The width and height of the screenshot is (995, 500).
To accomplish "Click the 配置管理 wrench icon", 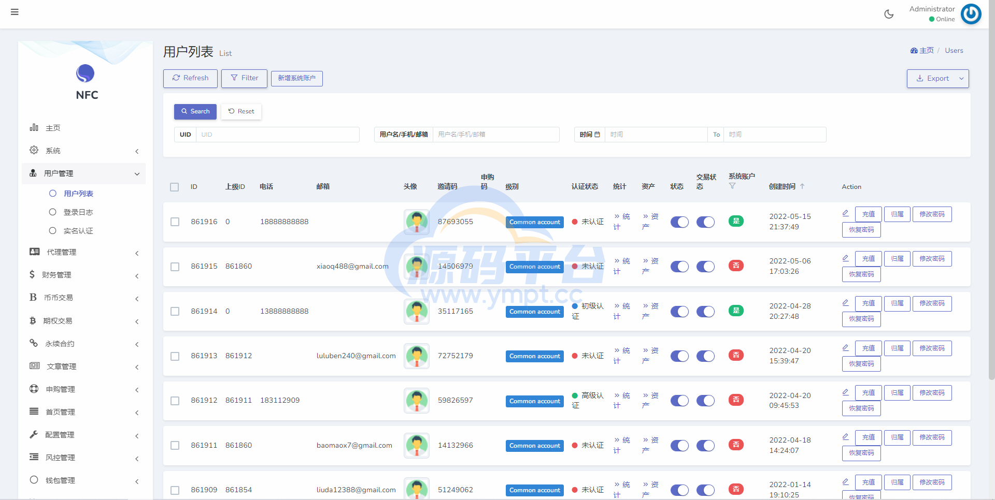I will (34, 434).
